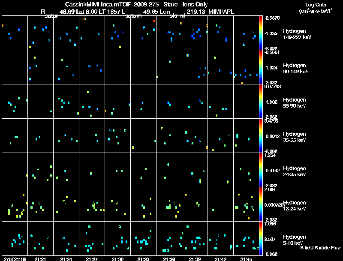This screenshot has height=261, width=343.
Task: Click the Cassini/MIMI Inca mTOF title text
Action: point(98,4)
